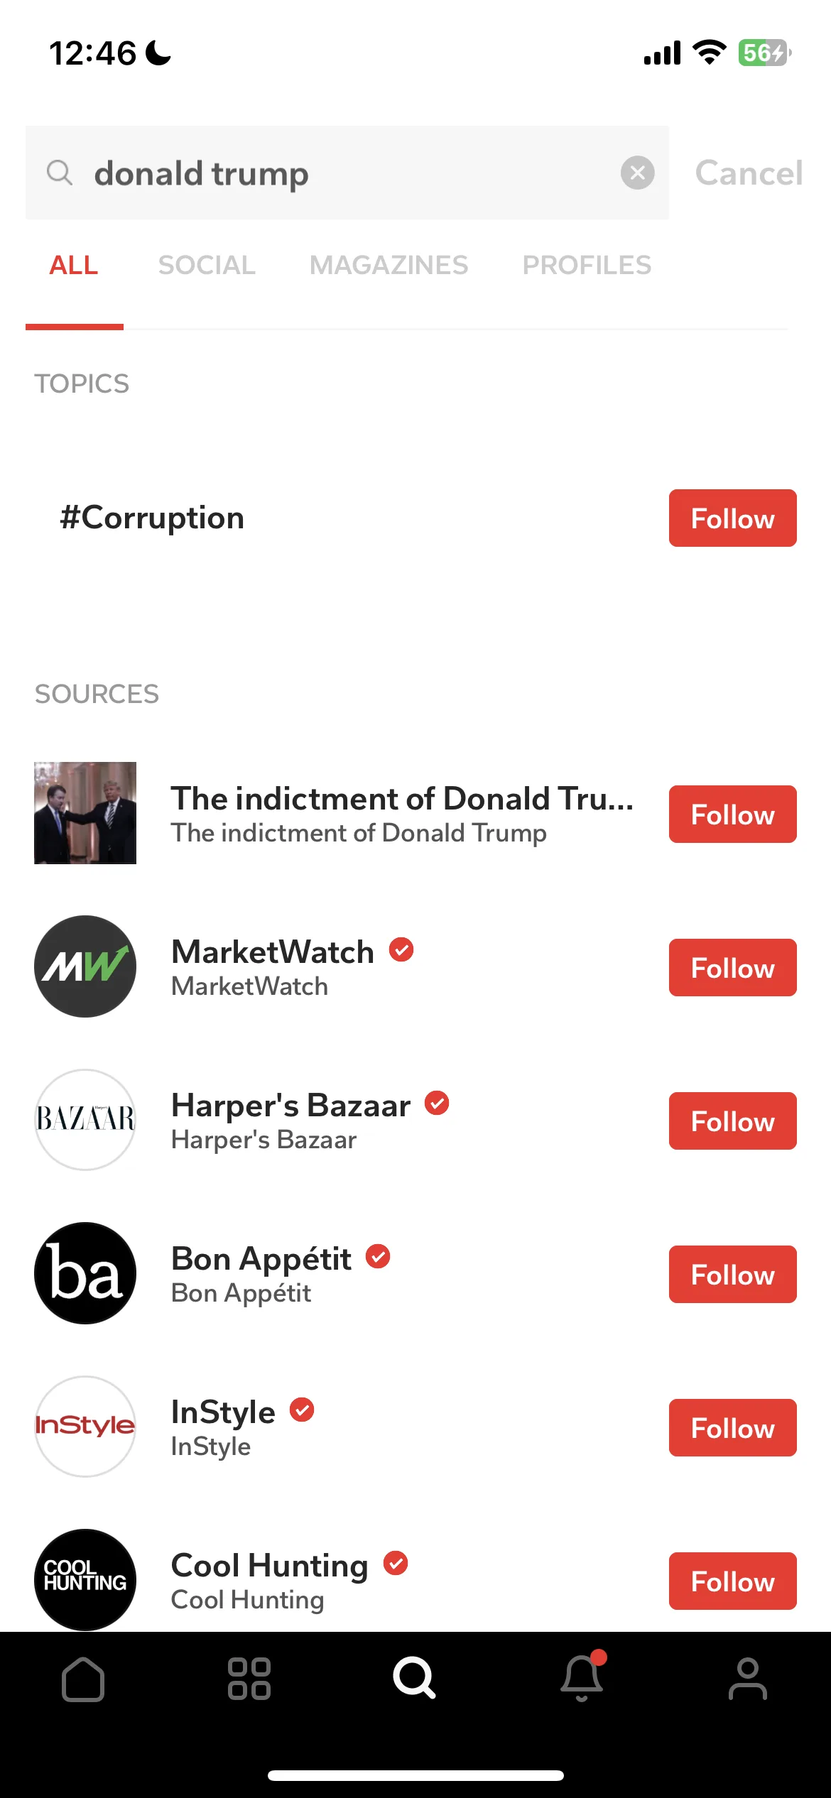Tap the Cool Hunting logo icon
Image resolution: width=831 pixels, height=1798 pixels.
click(85, 1580)
